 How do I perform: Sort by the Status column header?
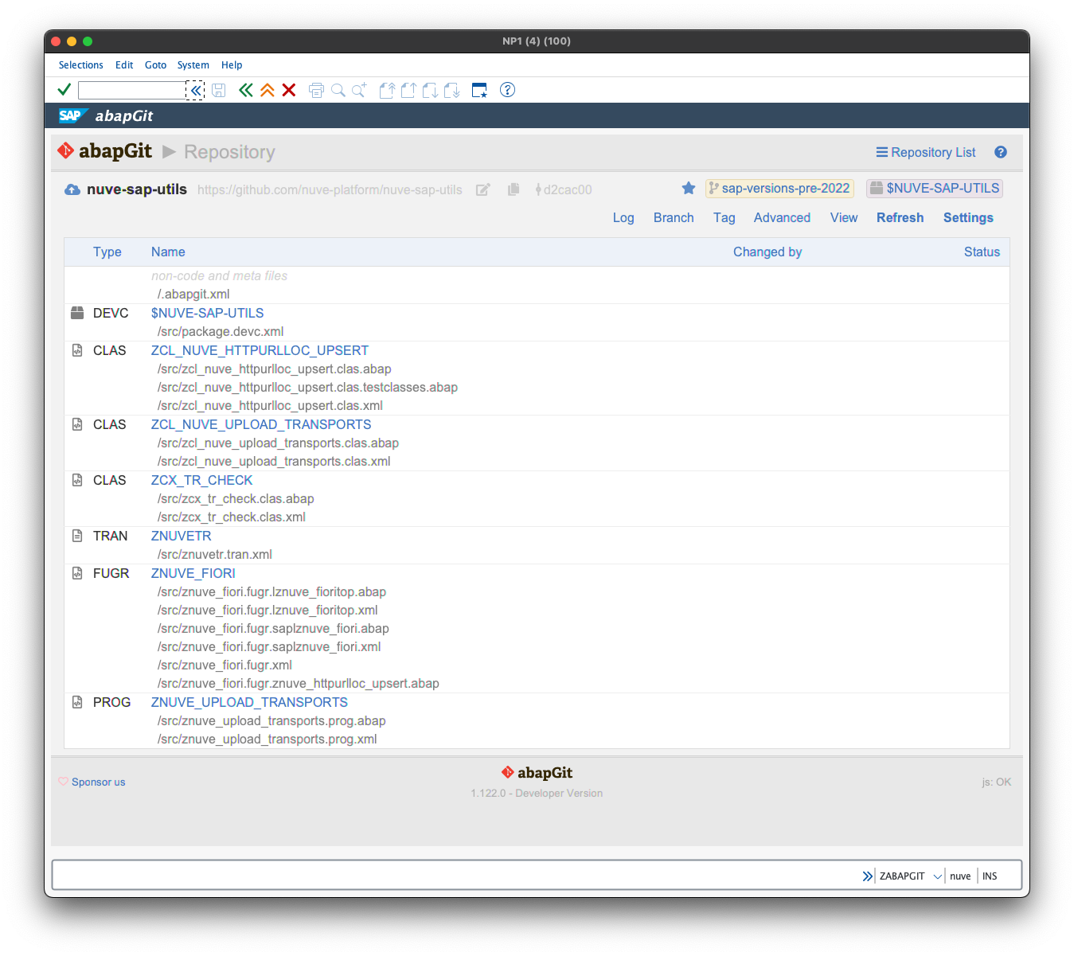(982, 252)
